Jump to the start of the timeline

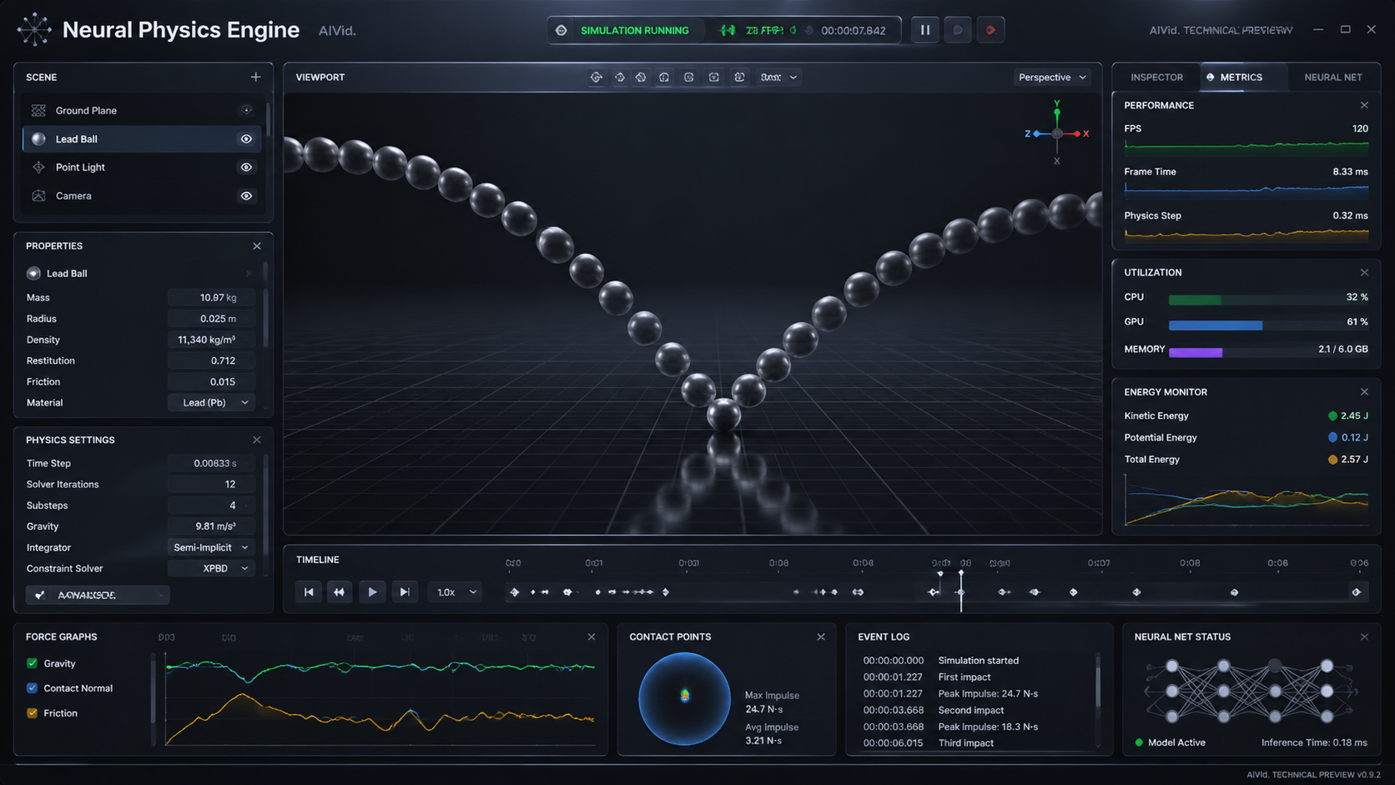(309, 592)
